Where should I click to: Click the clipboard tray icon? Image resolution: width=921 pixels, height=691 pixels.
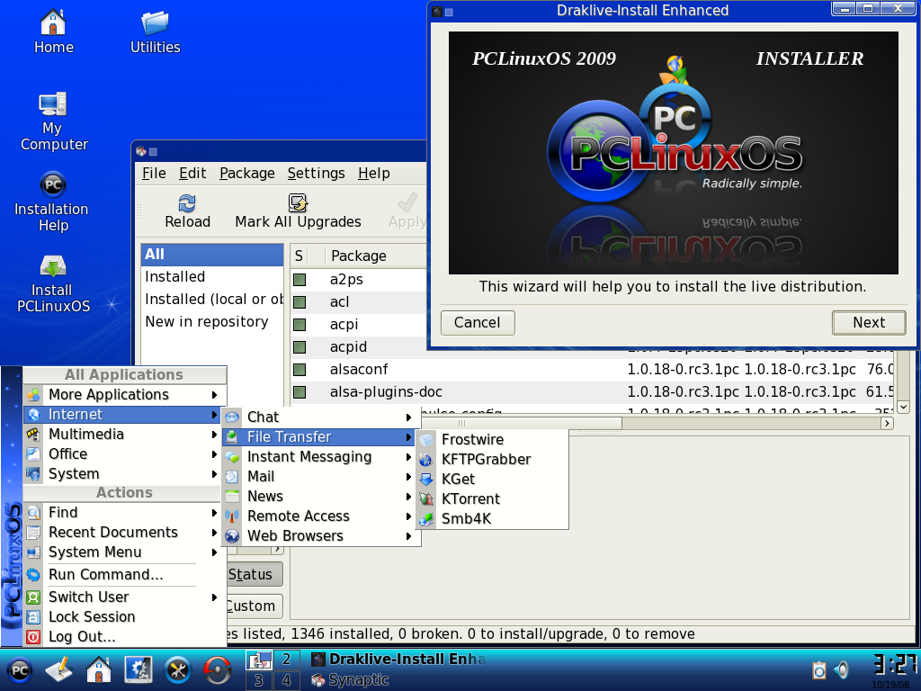(819, 670)
